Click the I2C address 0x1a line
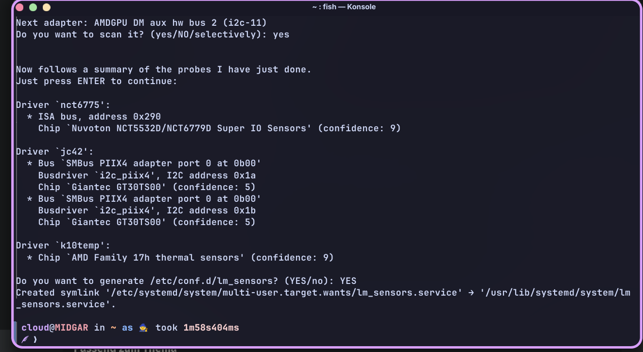 coord(147,176)
